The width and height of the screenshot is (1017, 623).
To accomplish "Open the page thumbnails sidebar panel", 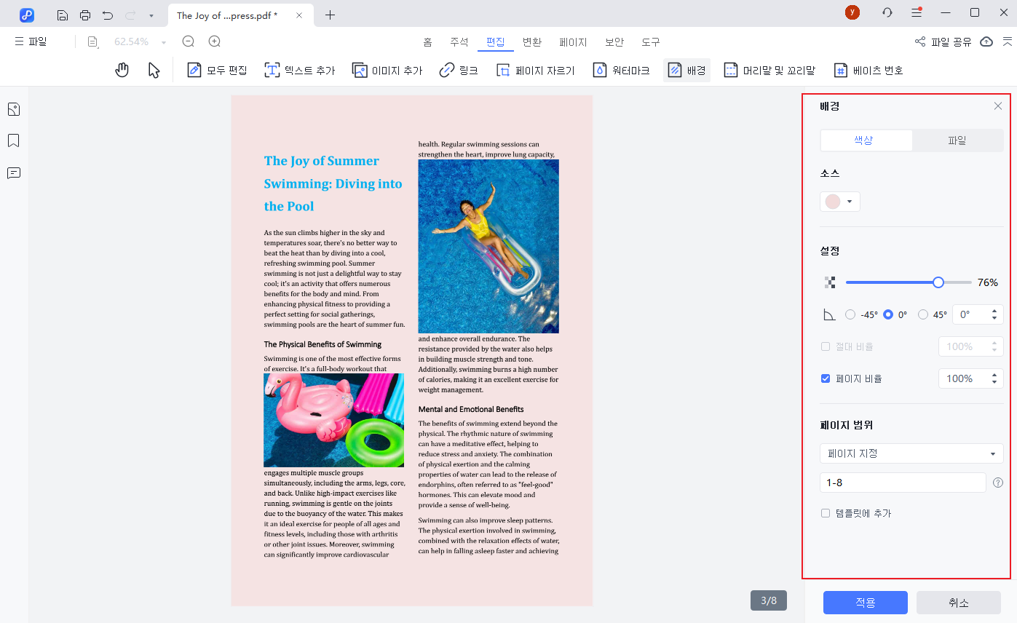I will pos(14,109).
